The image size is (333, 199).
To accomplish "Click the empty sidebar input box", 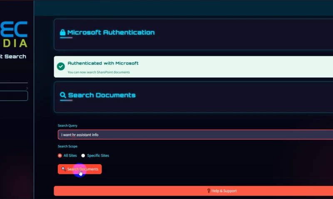I will click(14, 96).
